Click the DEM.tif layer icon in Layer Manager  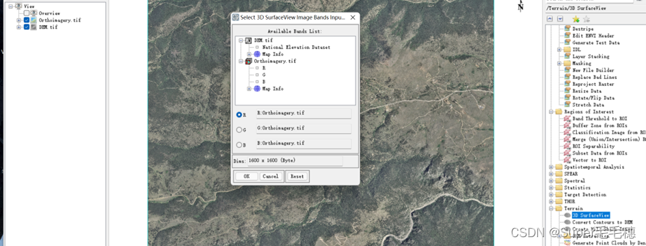pyautogui.click(x=33, y=27)
